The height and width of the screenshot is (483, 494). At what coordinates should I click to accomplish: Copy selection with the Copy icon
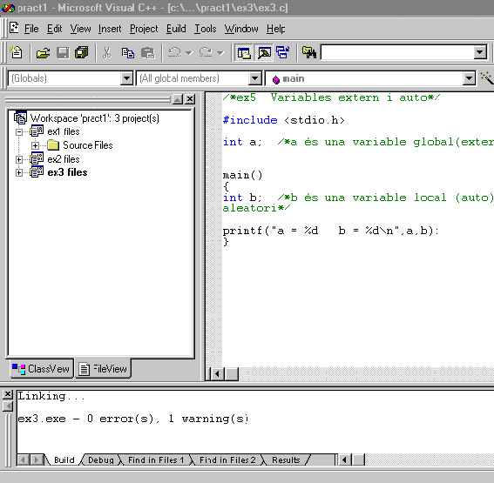click(x=127, y=52)
